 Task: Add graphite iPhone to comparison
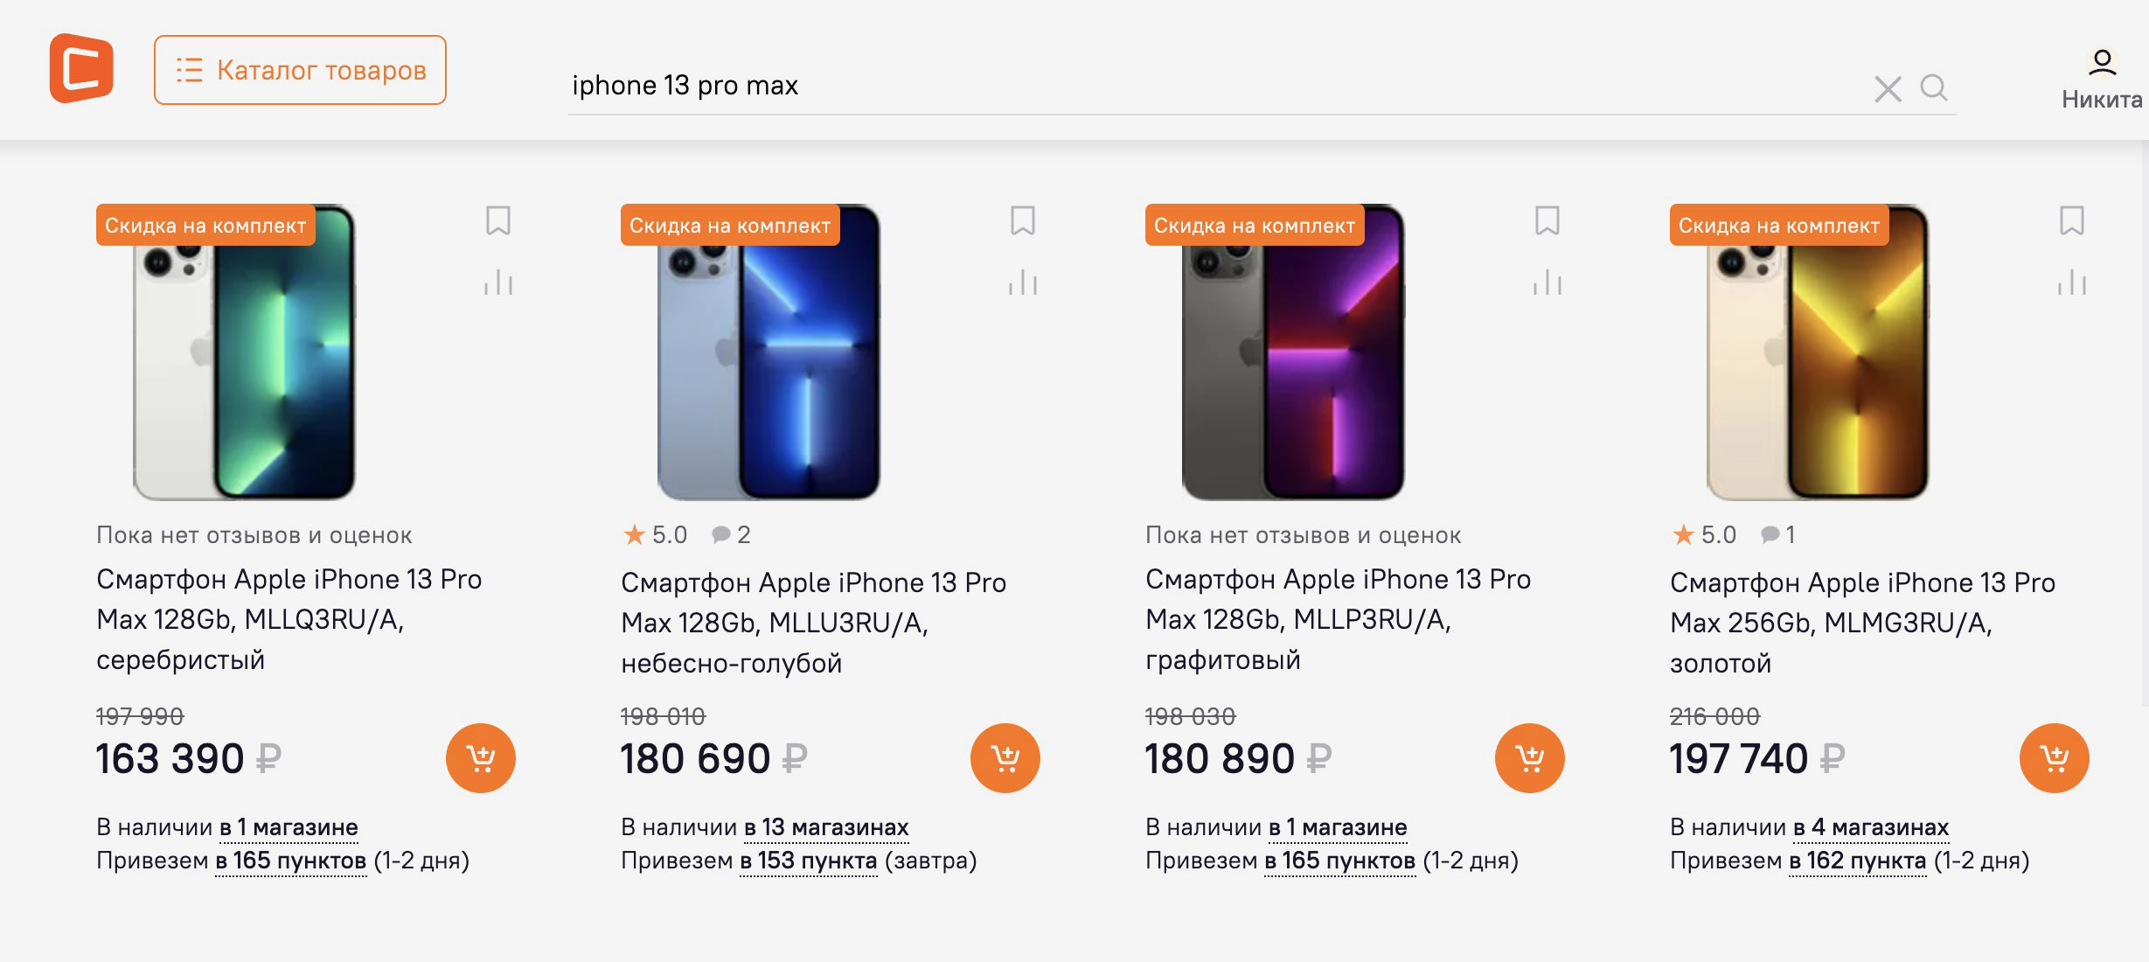1547,282
